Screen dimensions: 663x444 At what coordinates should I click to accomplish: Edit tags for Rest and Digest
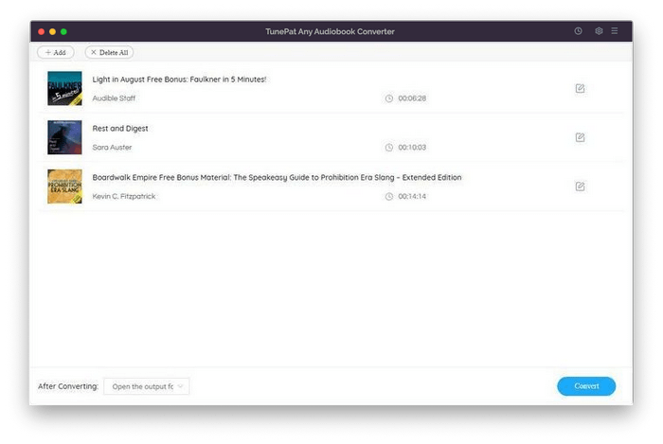(x=580, y=137)
